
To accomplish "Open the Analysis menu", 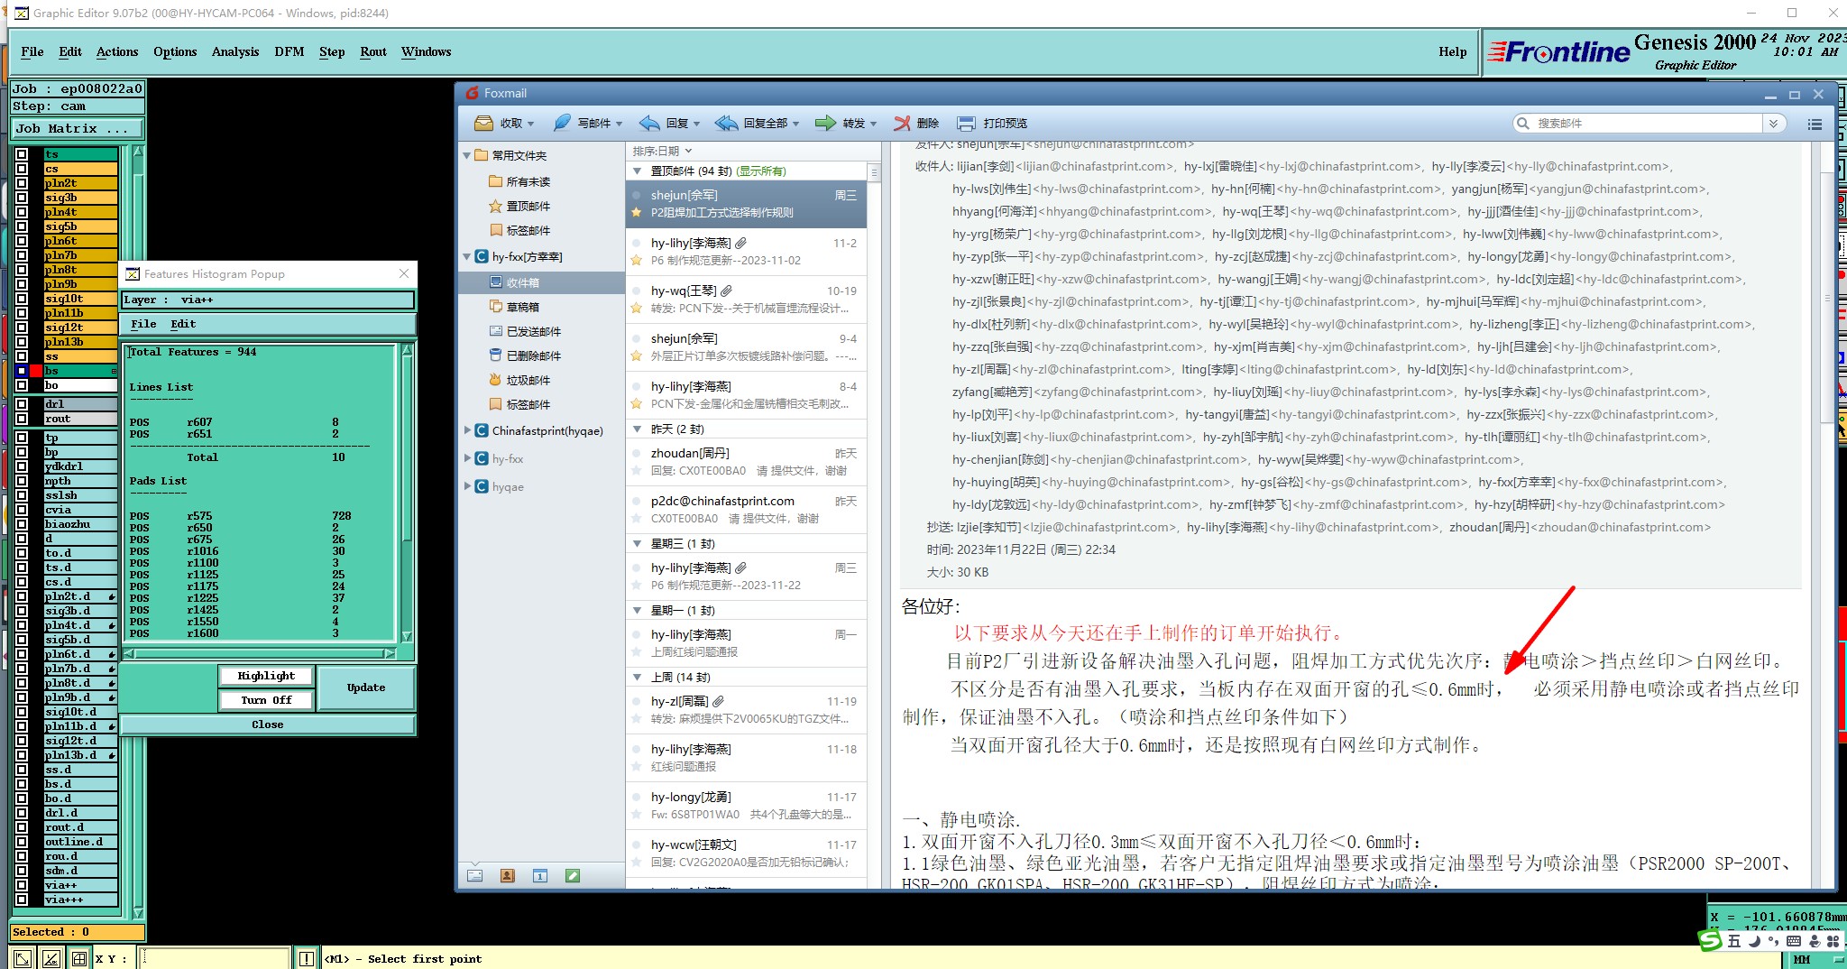I will click(235, 51).
